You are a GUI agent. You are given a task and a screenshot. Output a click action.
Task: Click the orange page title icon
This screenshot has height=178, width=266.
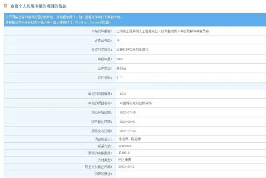pyautogui.click(x=5, y=6)
